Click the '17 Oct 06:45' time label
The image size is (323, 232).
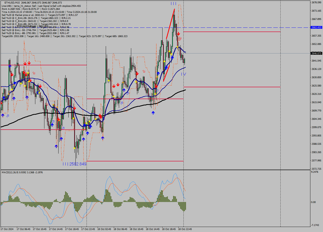(23, 229)
